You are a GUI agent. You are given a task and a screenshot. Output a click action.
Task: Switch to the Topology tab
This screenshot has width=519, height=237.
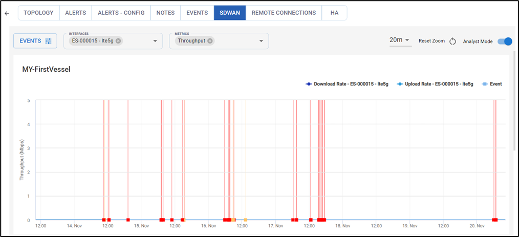tap(38, 13)
